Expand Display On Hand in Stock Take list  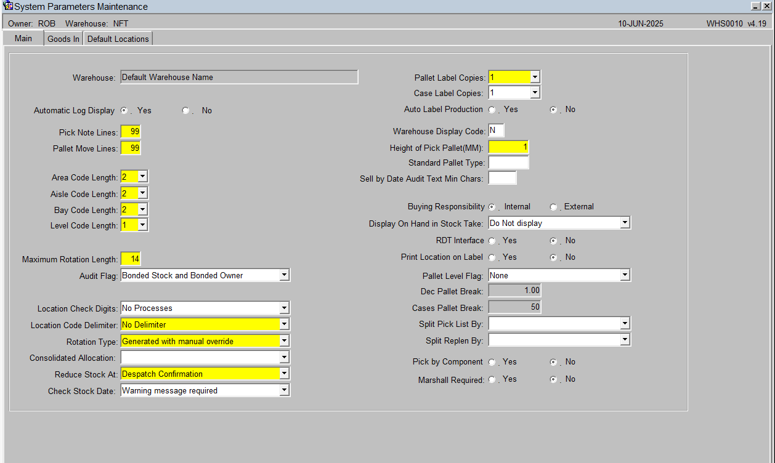[625, 223]
